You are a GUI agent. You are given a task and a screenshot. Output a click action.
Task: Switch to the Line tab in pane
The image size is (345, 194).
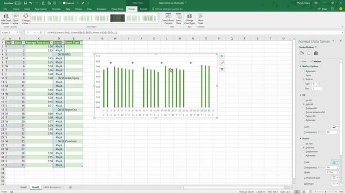[x=303, y=61]
